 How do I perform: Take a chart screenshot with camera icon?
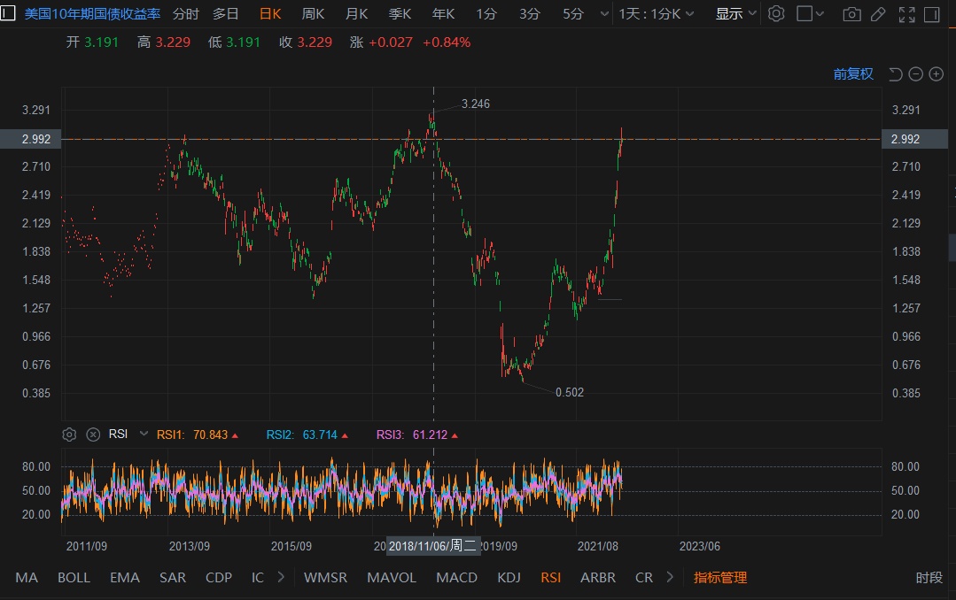click(x=851, y=14)
